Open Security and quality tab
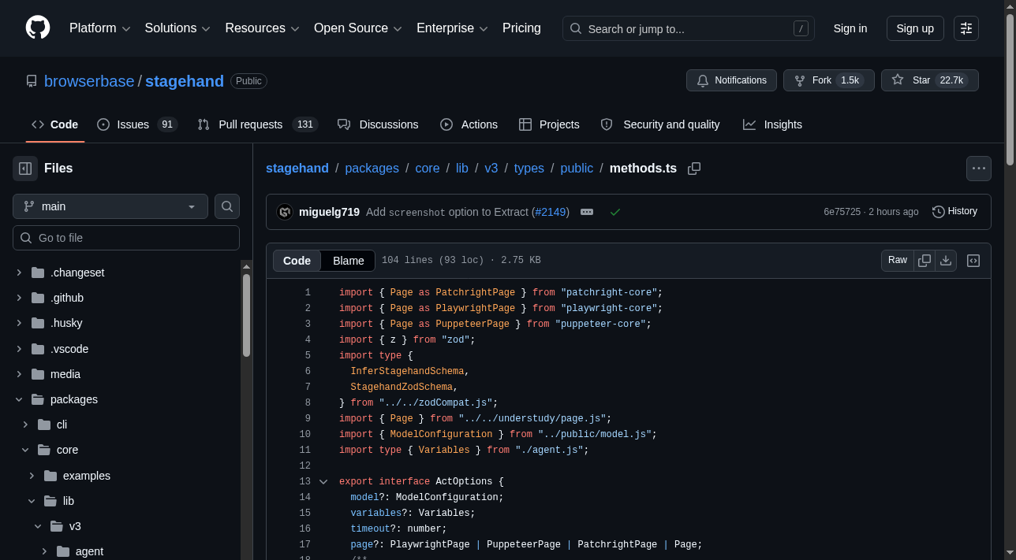This screenshot has width=1016, height=560. pyautogui.click(x=660, y=124)
